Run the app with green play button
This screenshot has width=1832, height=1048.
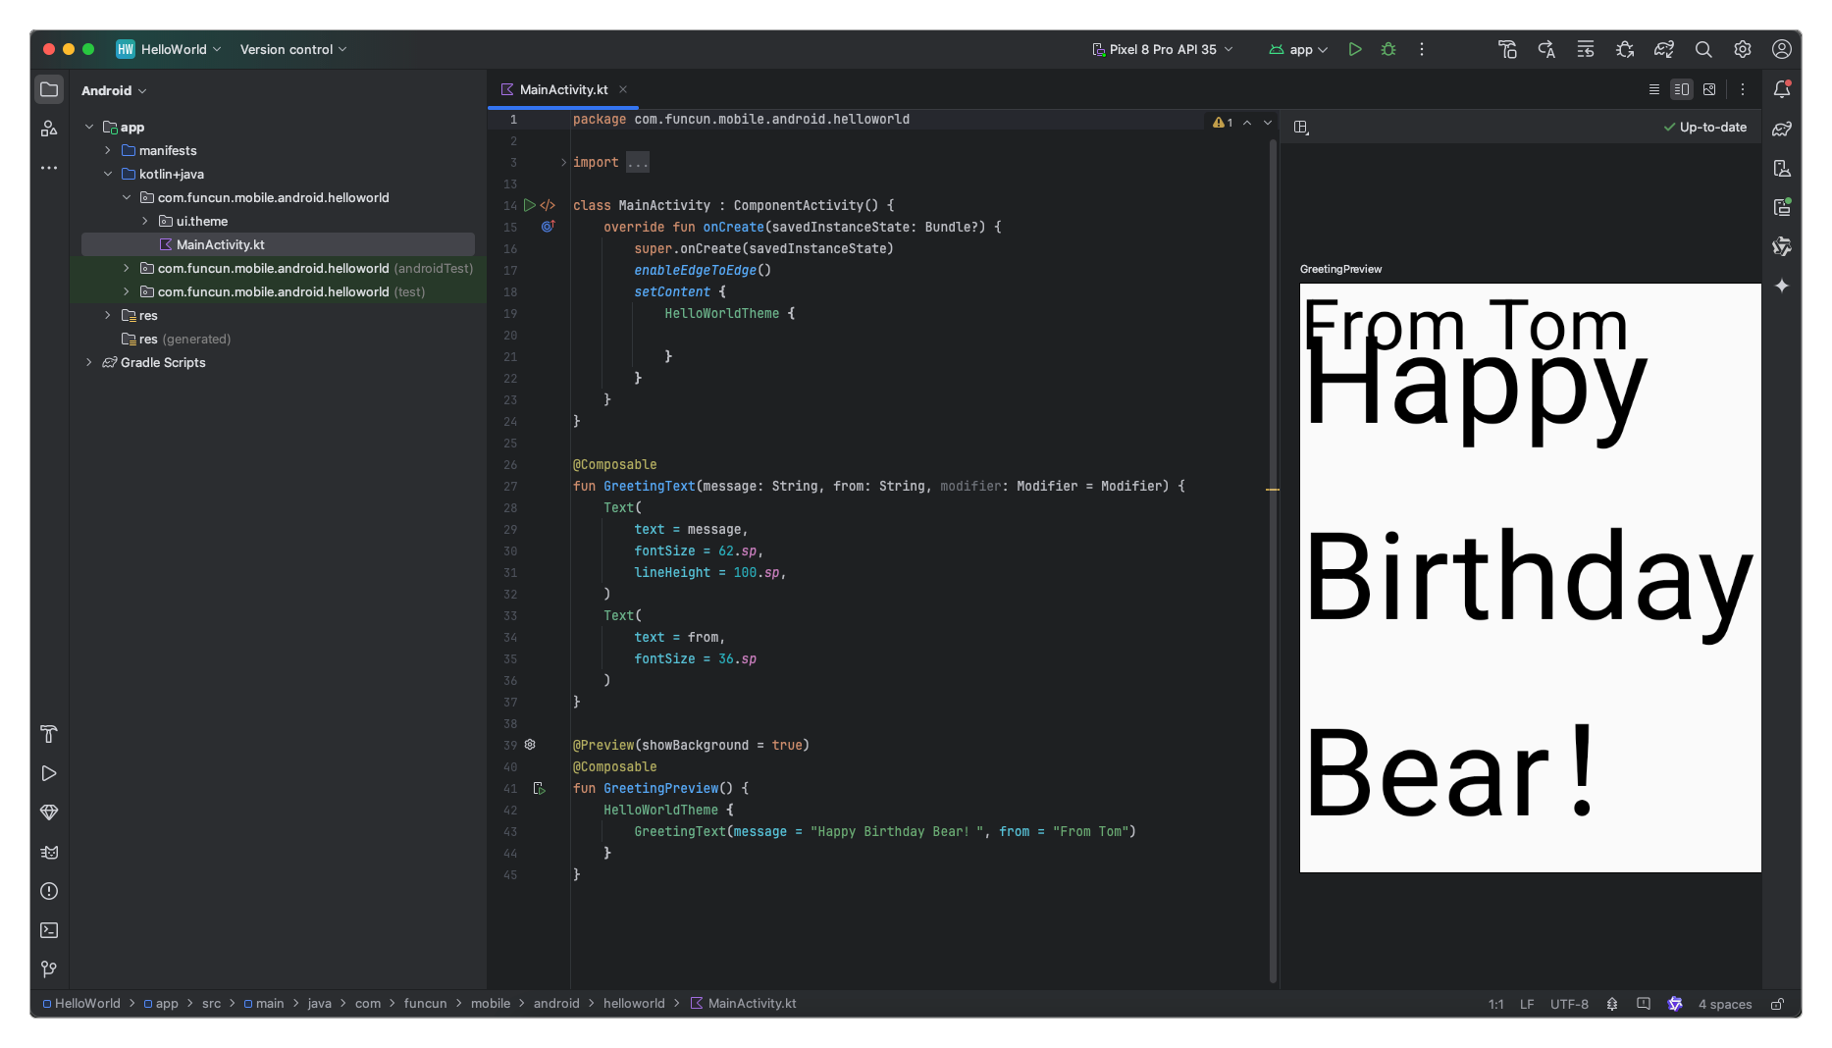coord(1355,49)
